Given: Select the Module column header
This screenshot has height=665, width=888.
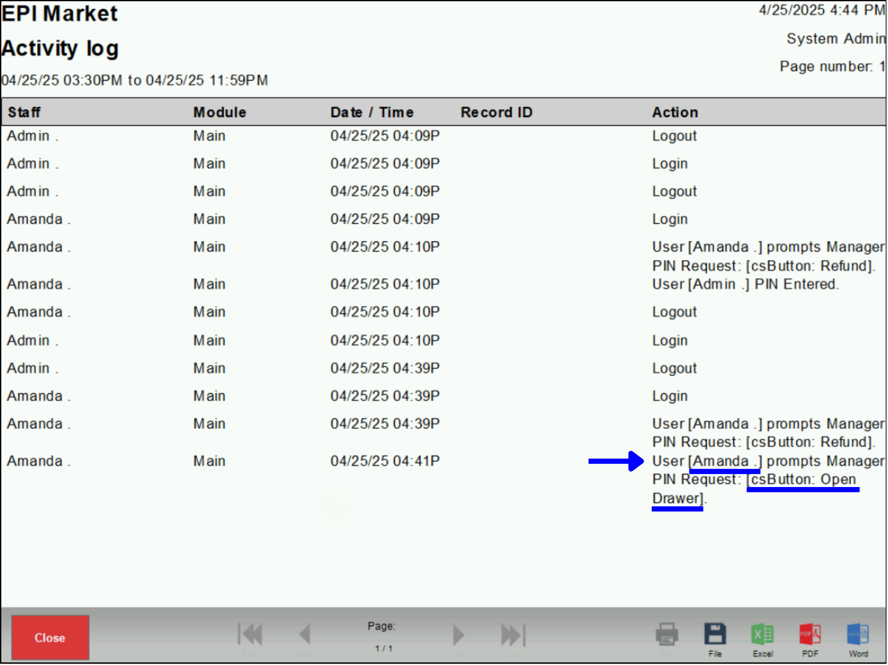Looking at the screenshot, I should 220,112.
